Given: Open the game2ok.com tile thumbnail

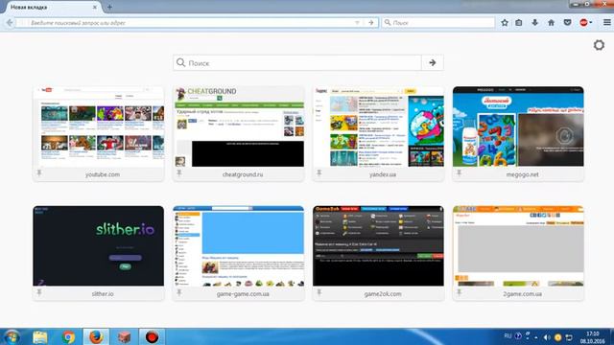Looking at the screenshot, I should (x=379, y=246).
